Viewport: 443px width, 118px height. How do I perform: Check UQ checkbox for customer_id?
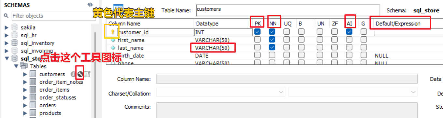coord(286,32)
